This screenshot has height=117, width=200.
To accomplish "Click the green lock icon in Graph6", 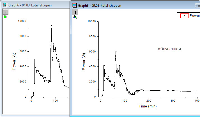I will click(5, 17).
